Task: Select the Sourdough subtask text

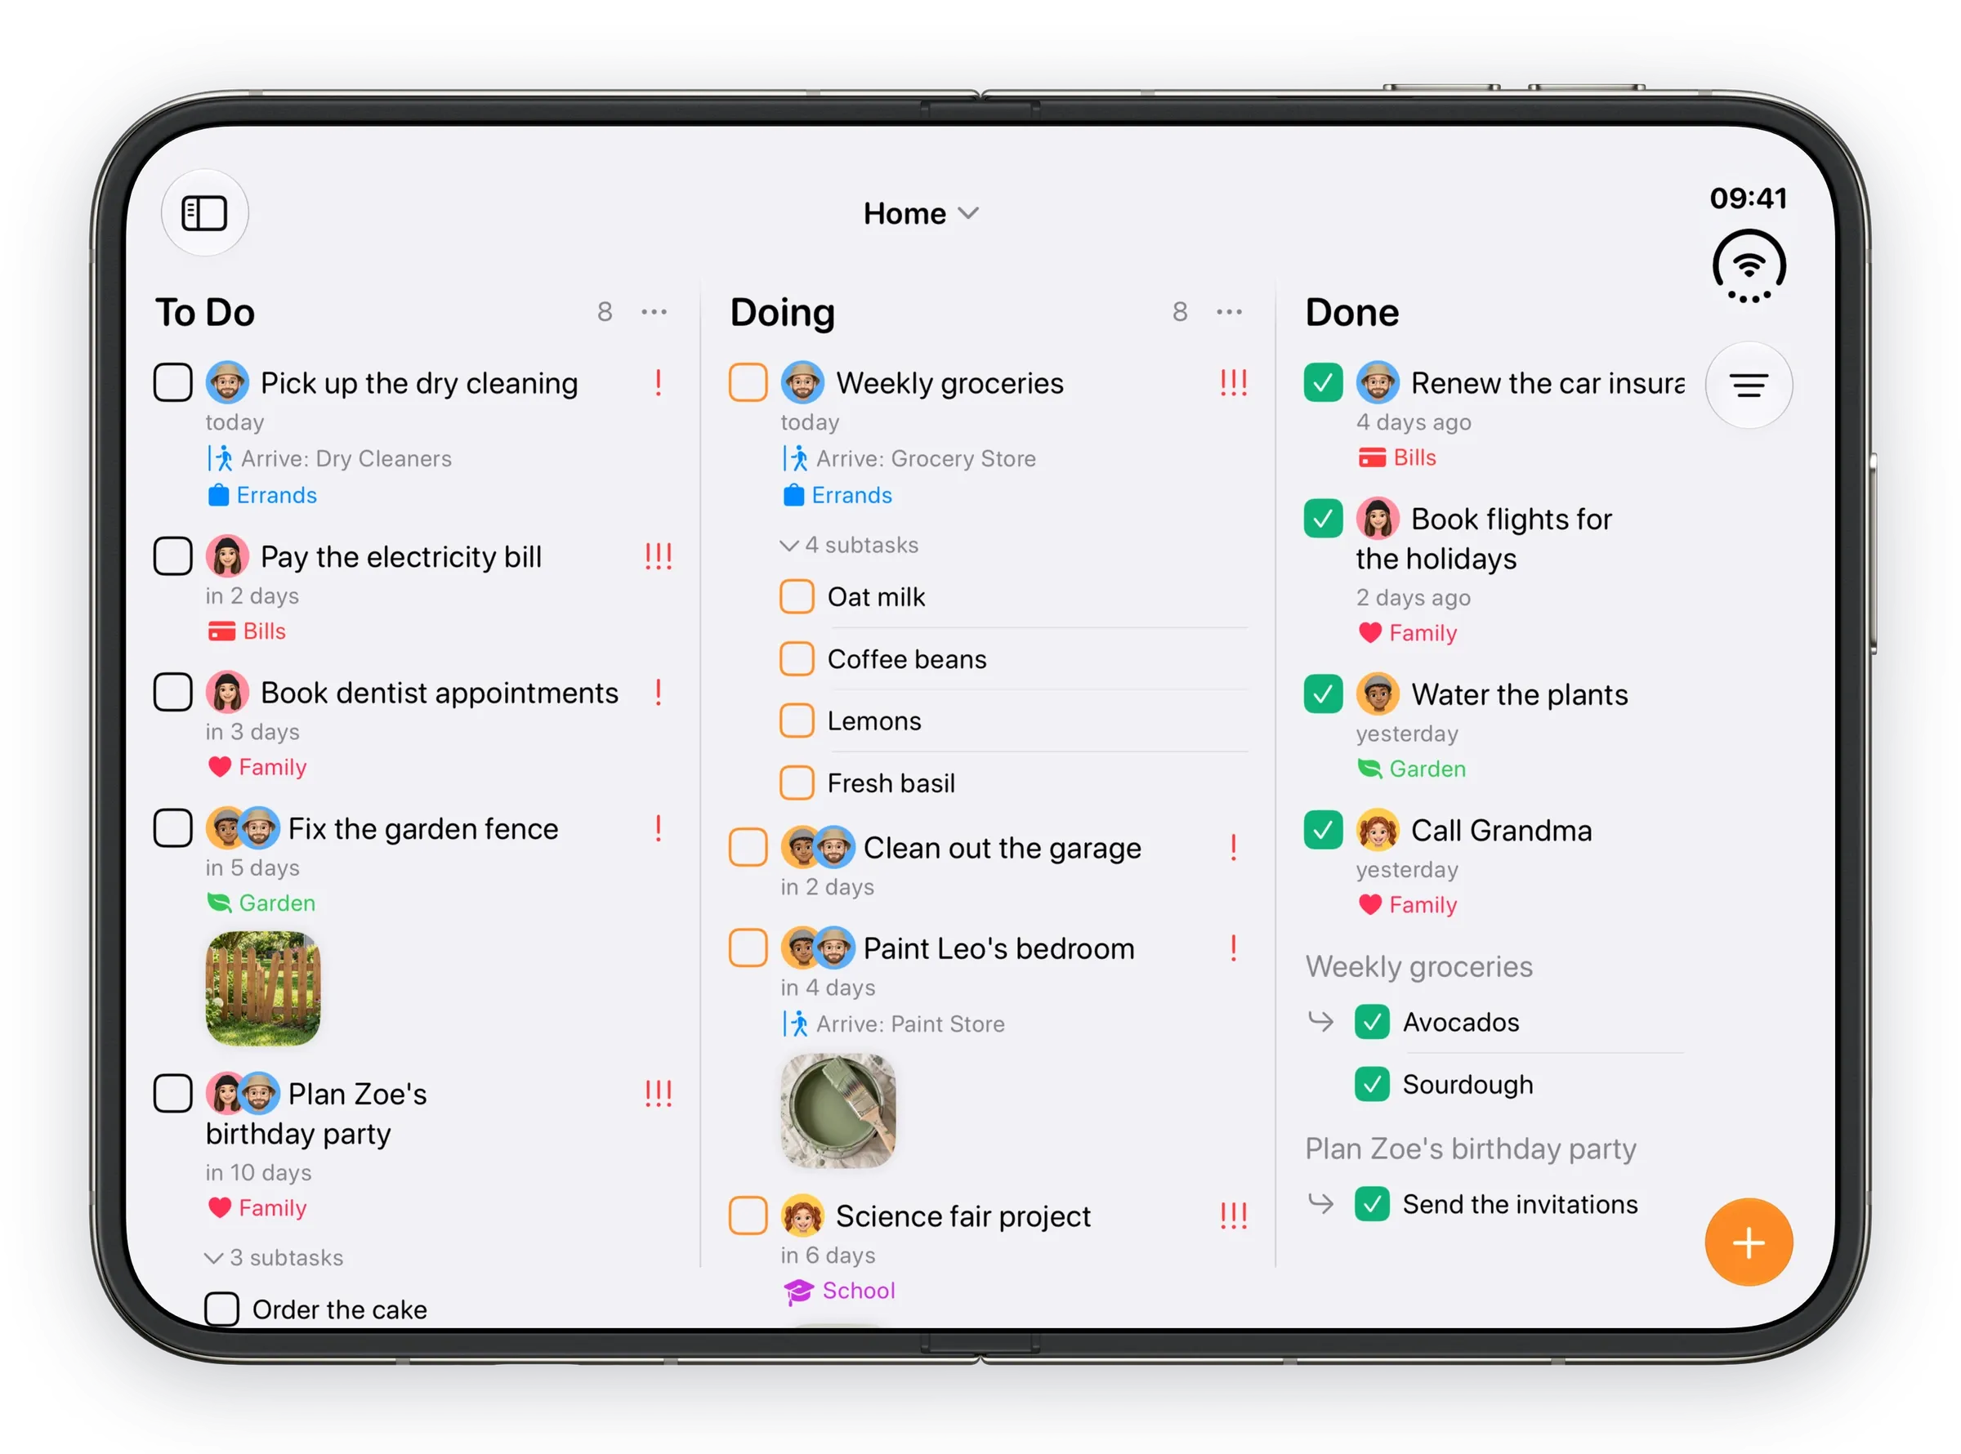Action: pyautogui.click(x=1467, y=1084)
